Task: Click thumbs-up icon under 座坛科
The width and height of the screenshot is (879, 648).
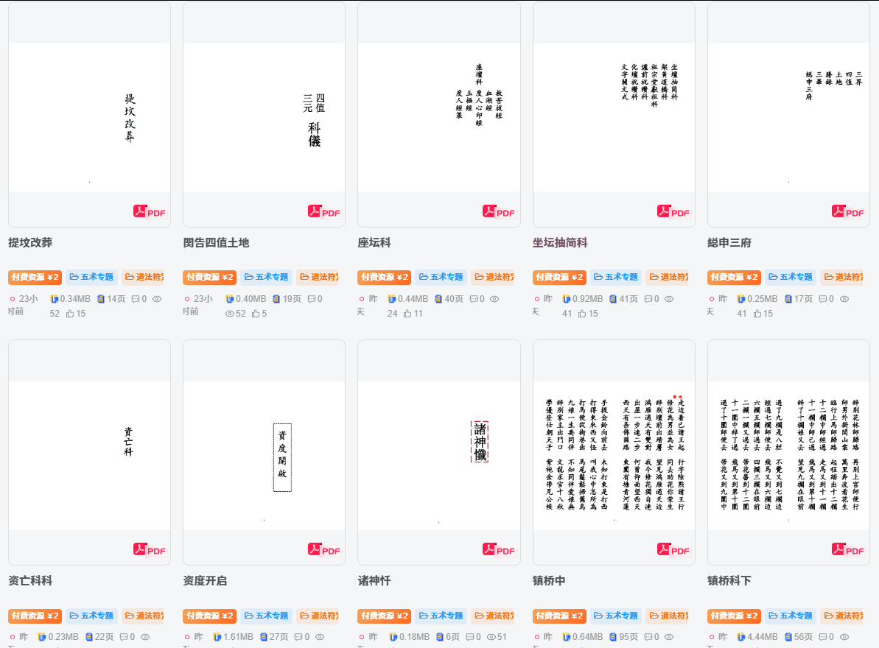Action: 407,314
